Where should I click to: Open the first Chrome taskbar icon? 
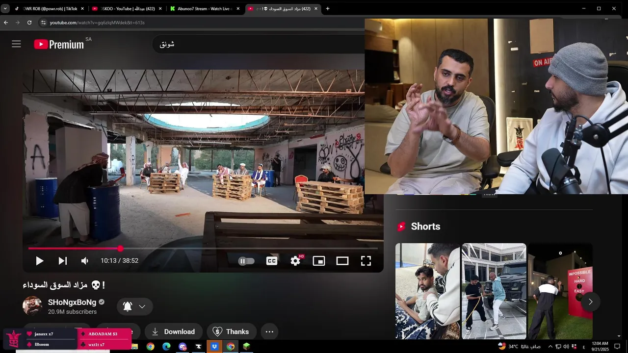click(x=150, y=347)
